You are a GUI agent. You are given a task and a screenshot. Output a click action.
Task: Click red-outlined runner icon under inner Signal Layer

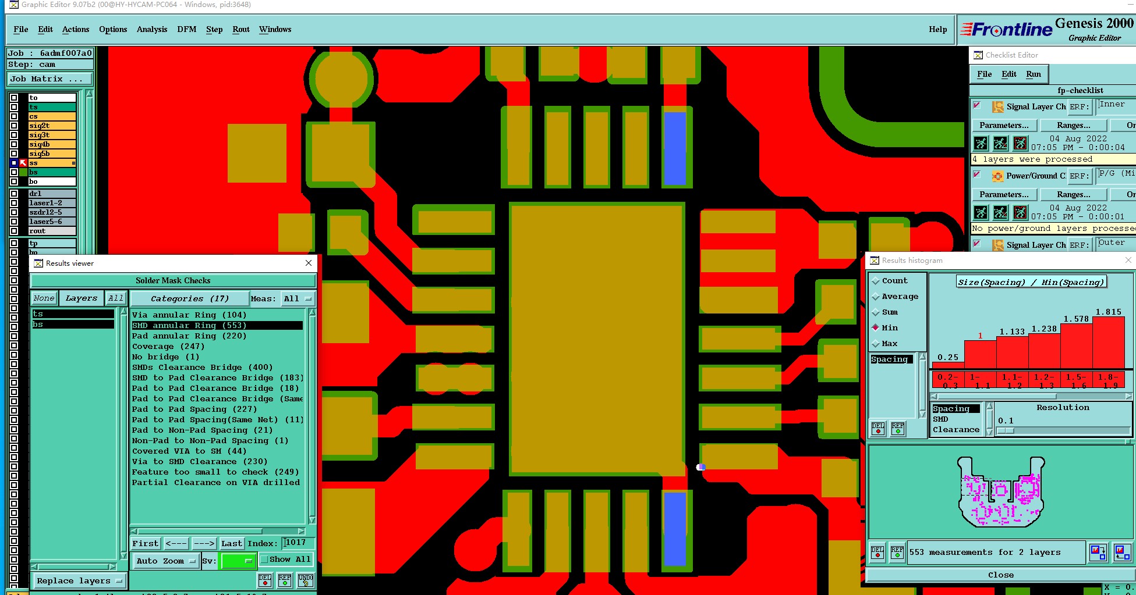pyautogui.click(x=1020, y=143)
